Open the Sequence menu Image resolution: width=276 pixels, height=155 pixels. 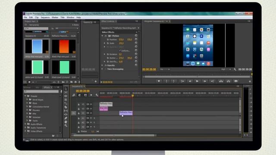pyautogui.click(x=45, y=17)
